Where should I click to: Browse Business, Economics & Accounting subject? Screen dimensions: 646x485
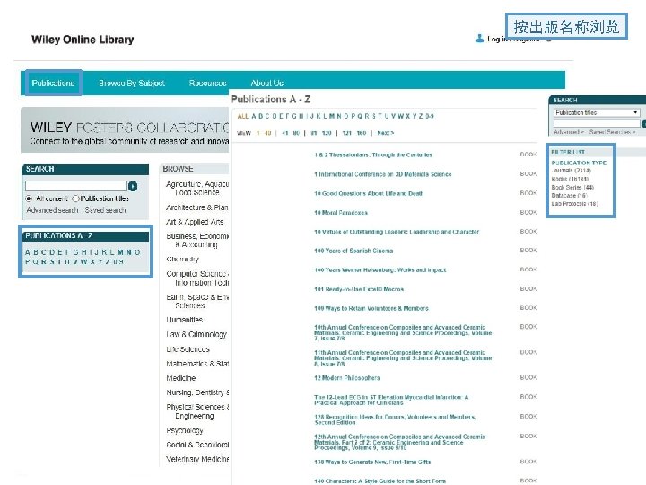[x=197, y=241]
